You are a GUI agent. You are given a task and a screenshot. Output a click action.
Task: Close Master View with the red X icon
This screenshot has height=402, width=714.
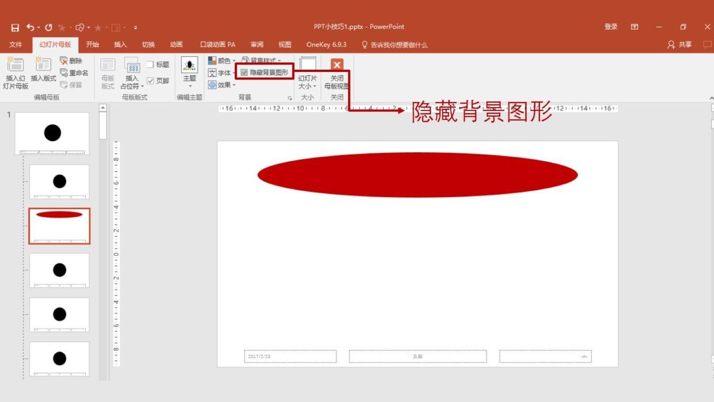[x=337, y=65]
